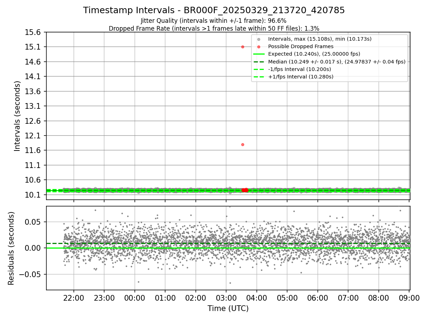Click the red dropped-frame cluster on the baseline

pyautogui.click(x=245, y=190)
